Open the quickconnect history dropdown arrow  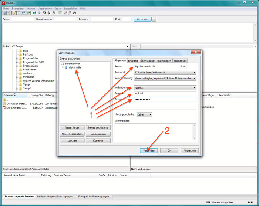(x=154, y=19)
